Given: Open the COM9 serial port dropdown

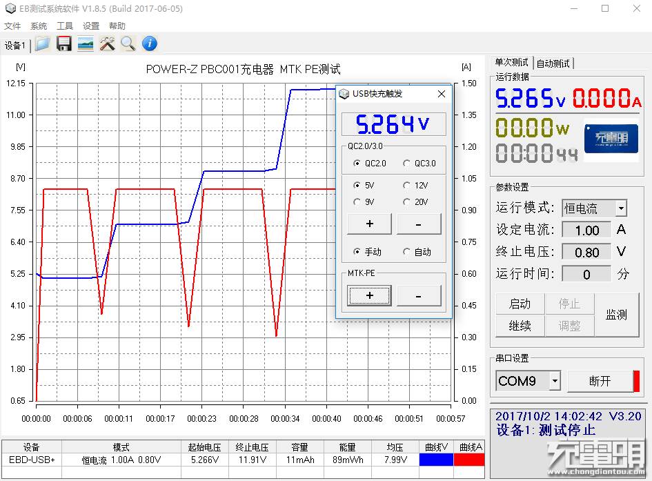Looking at the screenshot, I should click(555, 381).
